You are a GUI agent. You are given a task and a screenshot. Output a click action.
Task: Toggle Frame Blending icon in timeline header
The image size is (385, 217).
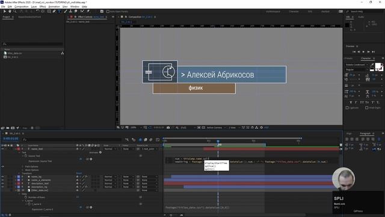click(146, 140)
